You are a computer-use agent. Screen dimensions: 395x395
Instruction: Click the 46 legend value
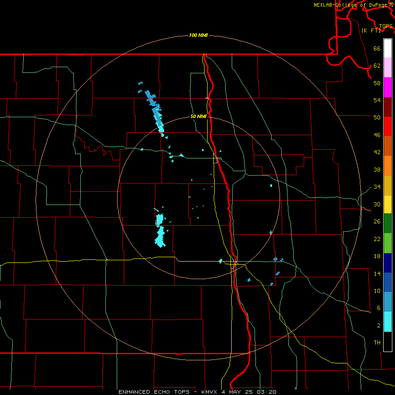pos(377,135)
